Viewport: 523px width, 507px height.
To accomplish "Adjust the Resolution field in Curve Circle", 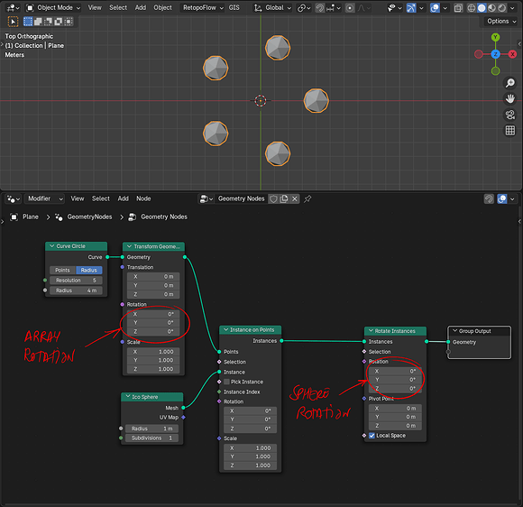I will (76, 281).
